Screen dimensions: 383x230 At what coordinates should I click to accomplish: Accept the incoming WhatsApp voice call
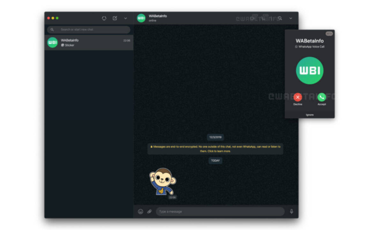[321, 97]
